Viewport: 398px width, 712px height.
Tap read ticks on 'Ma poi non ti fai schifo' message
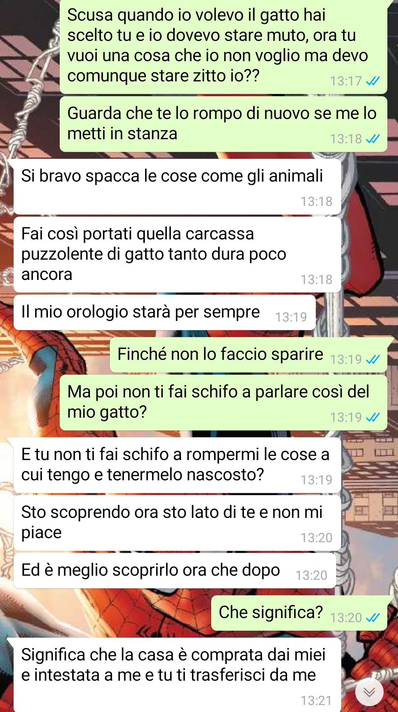point(373,417)
